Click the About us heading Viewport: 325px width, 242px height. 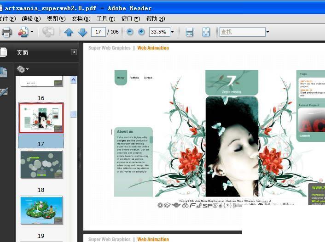coord(125,131)
